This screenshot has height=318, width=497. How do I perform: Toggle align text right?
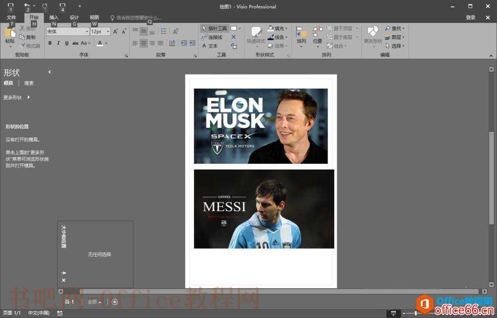pyautogui.click(x=152, y=43)
